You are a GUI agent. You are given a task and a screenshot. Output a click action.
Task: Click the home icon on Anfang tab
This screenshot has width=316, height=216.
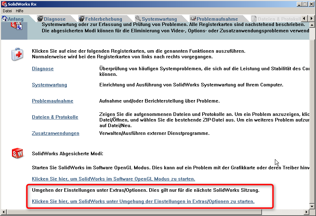pyautogui.click(x=5, y=19)
